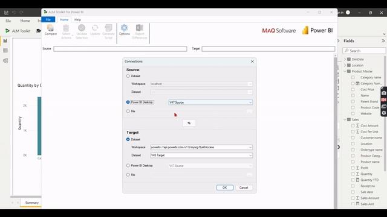Image resolution: width=387 pixels, height=217 pixels.
Task: Click the recorder gallery overlay icon
Action: point(384,106)
